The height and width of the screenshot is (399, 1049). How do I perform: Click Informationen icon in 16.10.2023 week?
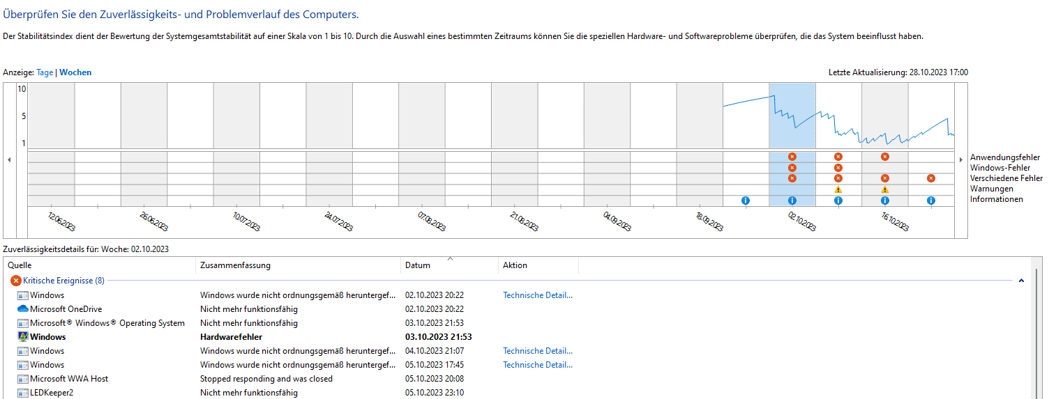click(x=884, y=201)
